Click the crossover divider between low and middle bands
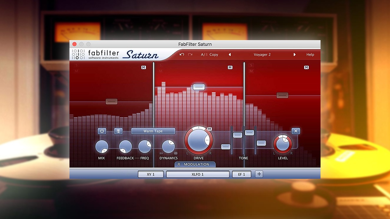 154,114
